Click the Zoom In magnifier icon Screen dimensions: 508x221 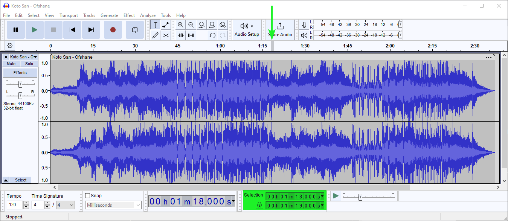pyautogui.click(x=181, y=25)
